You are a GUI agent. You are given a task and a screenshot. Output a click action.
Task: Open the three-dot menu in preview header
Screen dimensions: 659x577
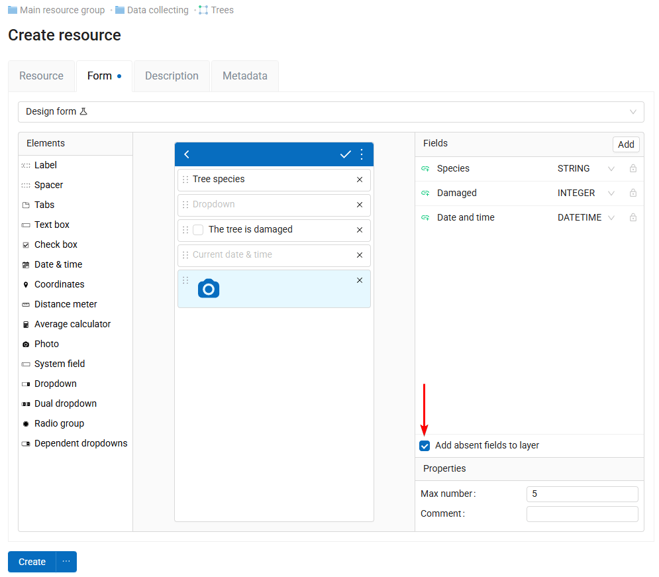click(x=362, y=154)
